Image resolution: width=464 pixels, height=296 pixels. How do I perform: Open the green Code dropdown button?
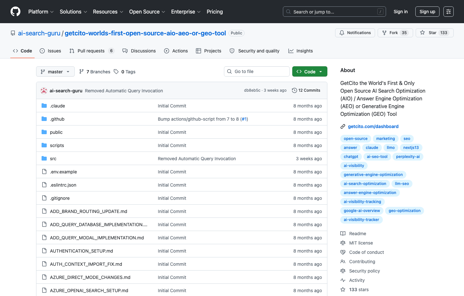(x=310, y=71)
